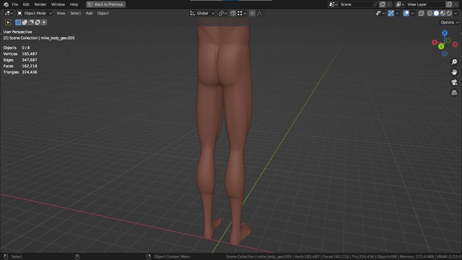The image size is (462, 260).
Task: Remove the View Layer with the X
Action: coord(456,4)
